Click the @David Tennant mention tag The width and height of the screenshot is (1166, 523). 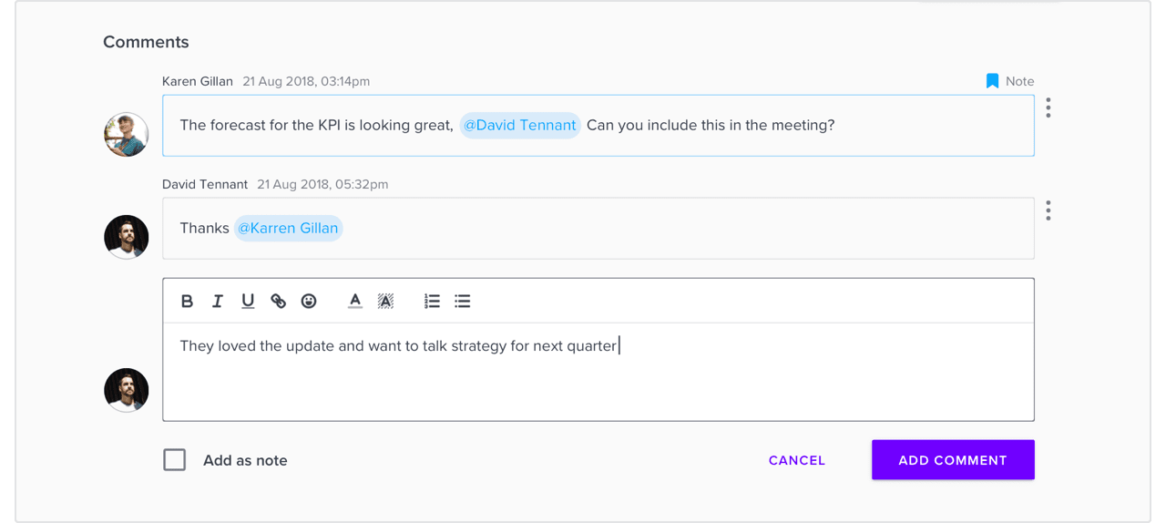[519, 125]
